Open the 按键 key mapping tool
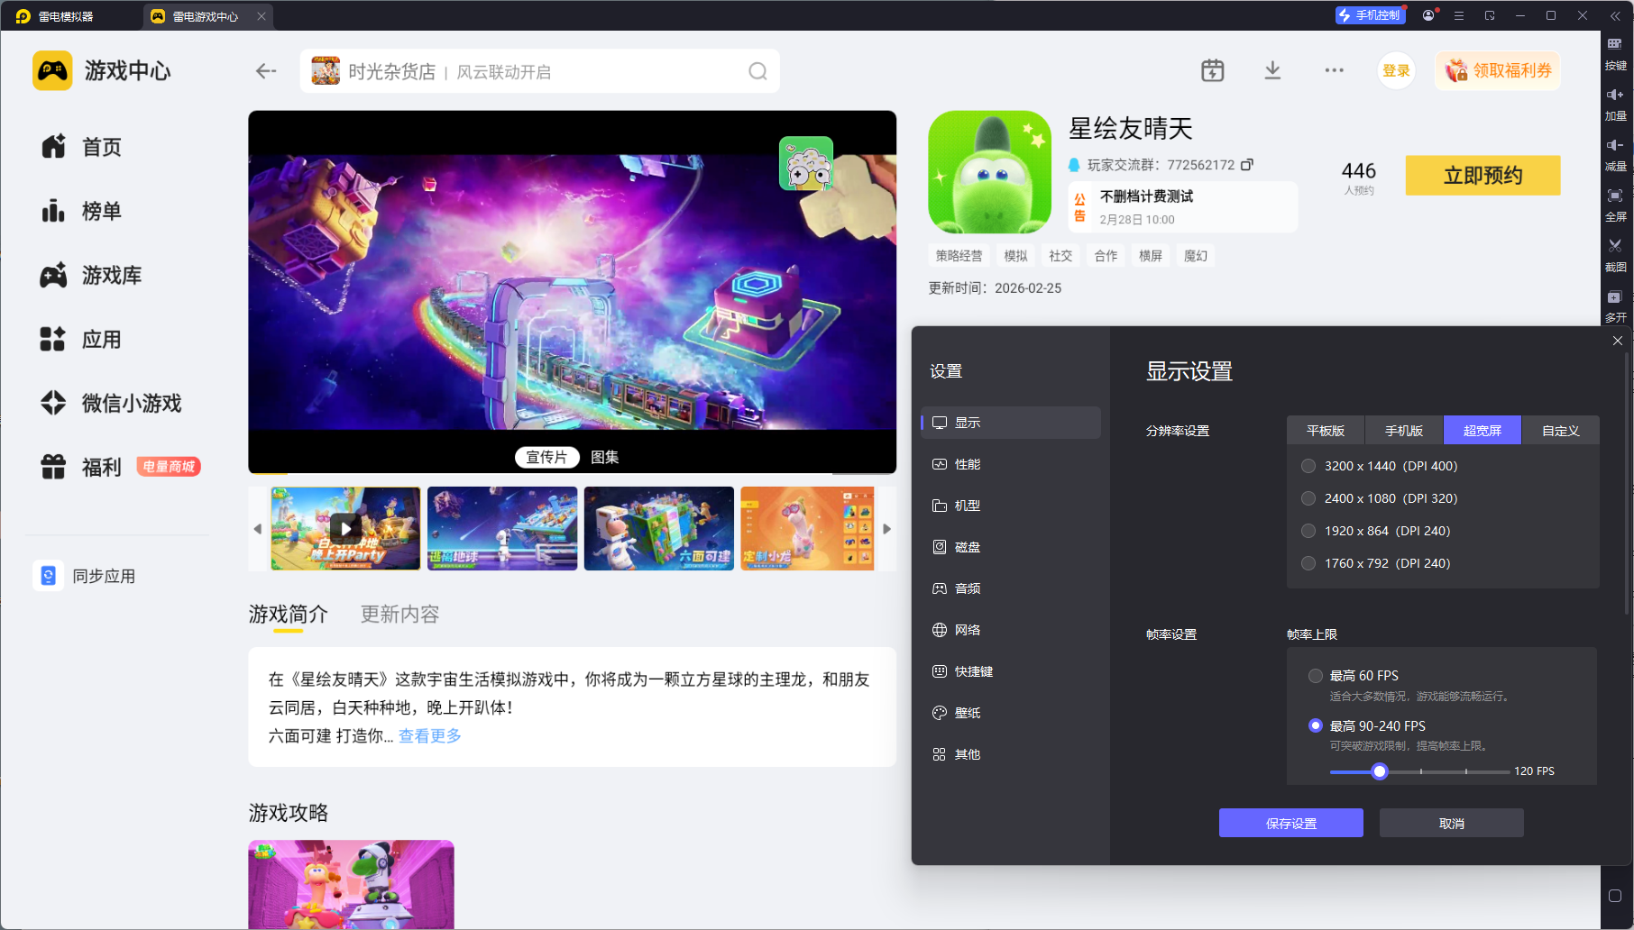The height and width of the screenshot is (930, 1634). click(x=1615, y=53)
